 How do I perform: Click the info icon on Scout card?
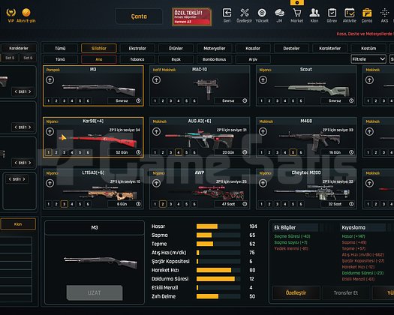point(351,100)
